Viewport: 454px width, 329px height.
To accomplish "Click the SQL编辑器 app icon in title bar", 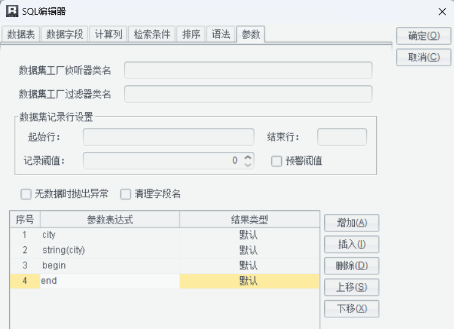I will pos(12,10).
